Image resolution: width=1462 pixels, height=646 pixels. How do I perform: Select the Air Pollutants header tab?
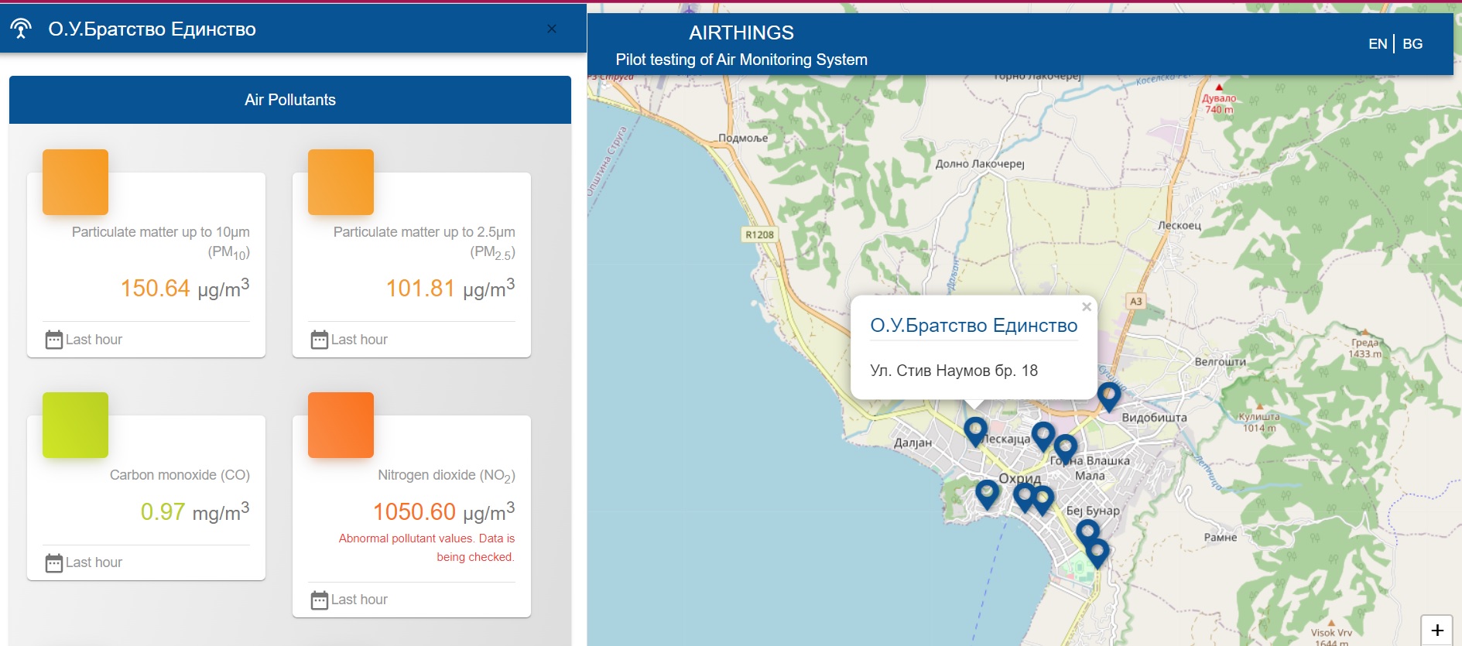(x=290, y=100)
